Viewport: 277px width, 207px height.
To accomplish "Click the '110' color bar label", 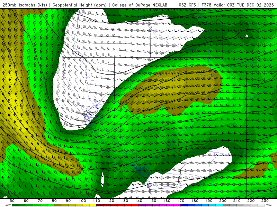I will point(97,201).
